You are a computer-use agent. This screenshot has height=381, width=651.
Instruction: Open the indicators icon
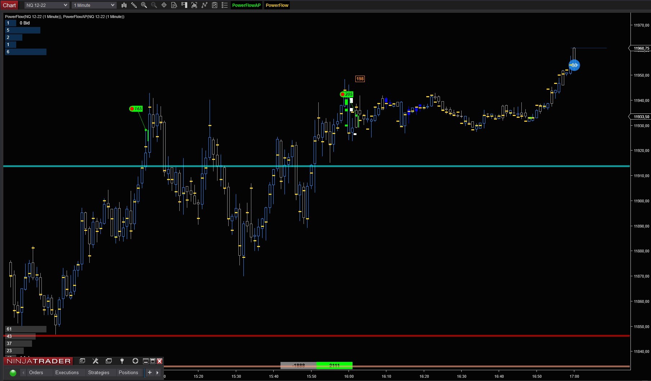tap(205, 5)
